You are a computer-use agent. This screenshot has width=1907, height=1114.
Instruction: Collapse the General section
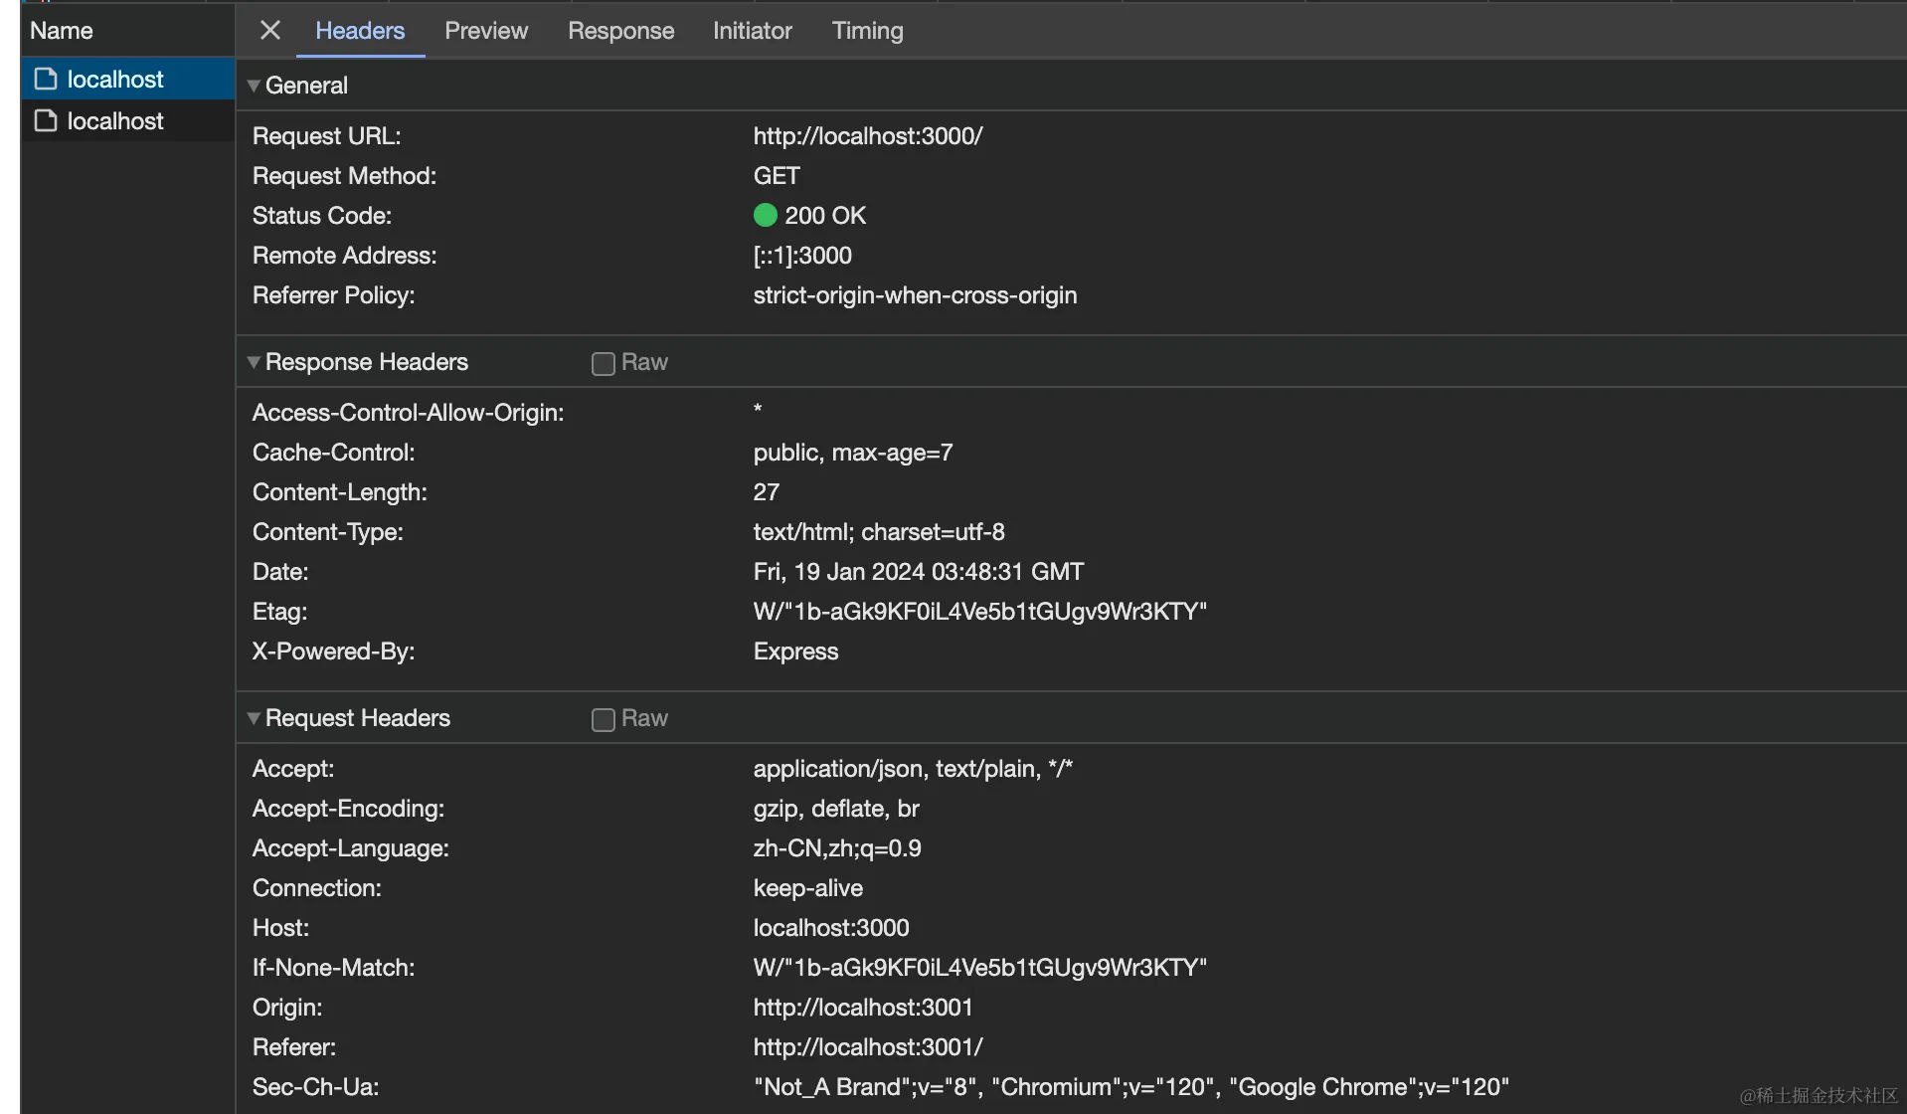pyautogui.click(x=255, y=86)
